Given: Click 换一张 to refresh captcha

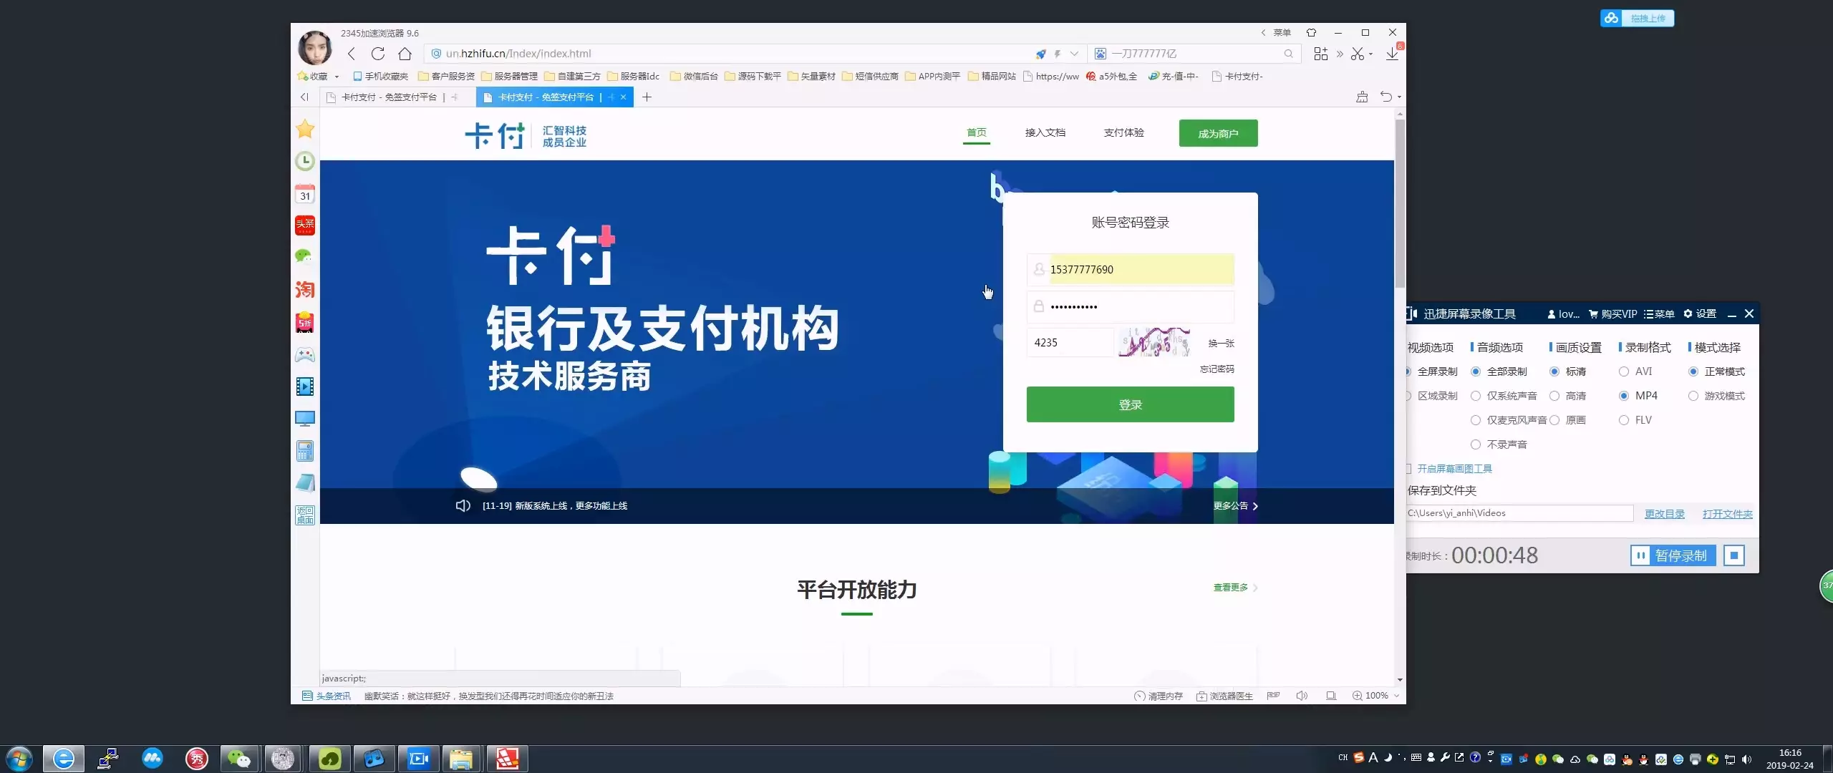Looking at the screenshot, I should pyautogui.click(x=1222, y=344).
